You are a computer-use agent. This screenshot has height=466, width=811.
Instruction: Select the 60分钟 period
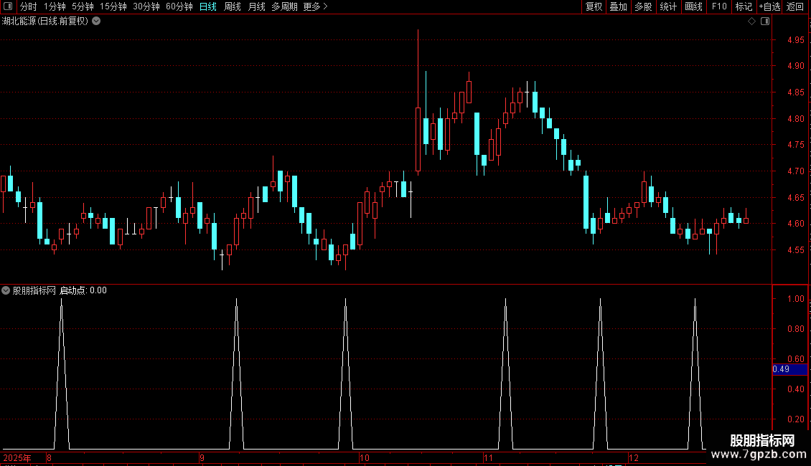179,6
